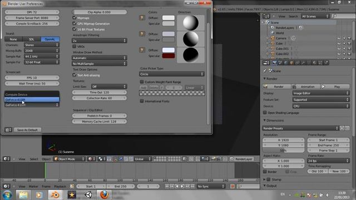
Task: Open Window Draw Method Automatic dropdown
Action: click(99, 58)
